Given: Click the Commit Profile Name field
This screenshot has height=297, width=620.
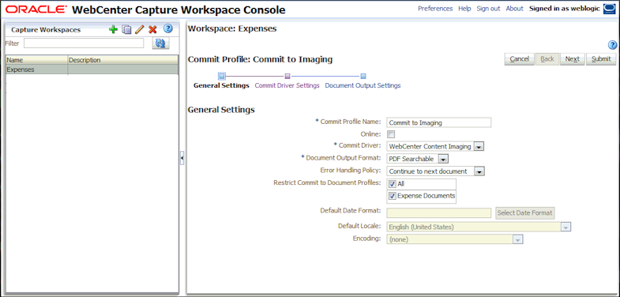Looking at the screenshot, I should click(x=438, y=122).
